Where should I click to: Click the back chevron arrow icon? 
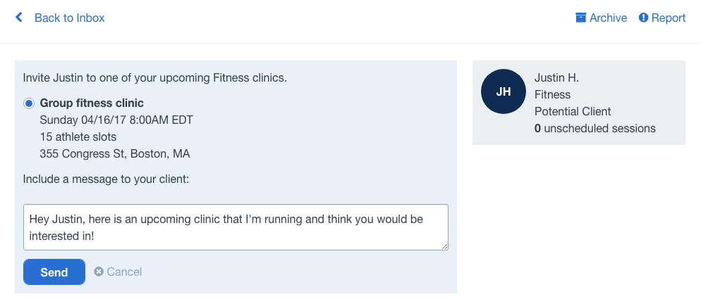tap(19, 18)
